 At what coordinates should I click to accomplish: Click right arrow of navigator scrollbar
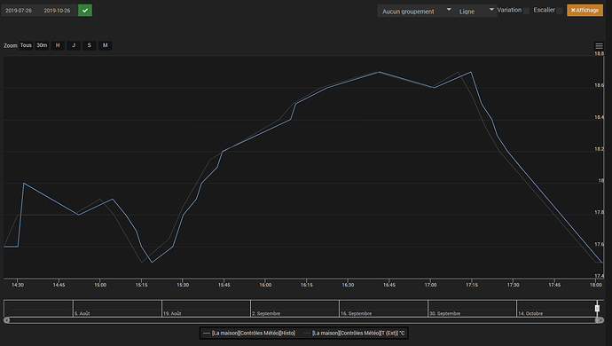tap(600, 320)
